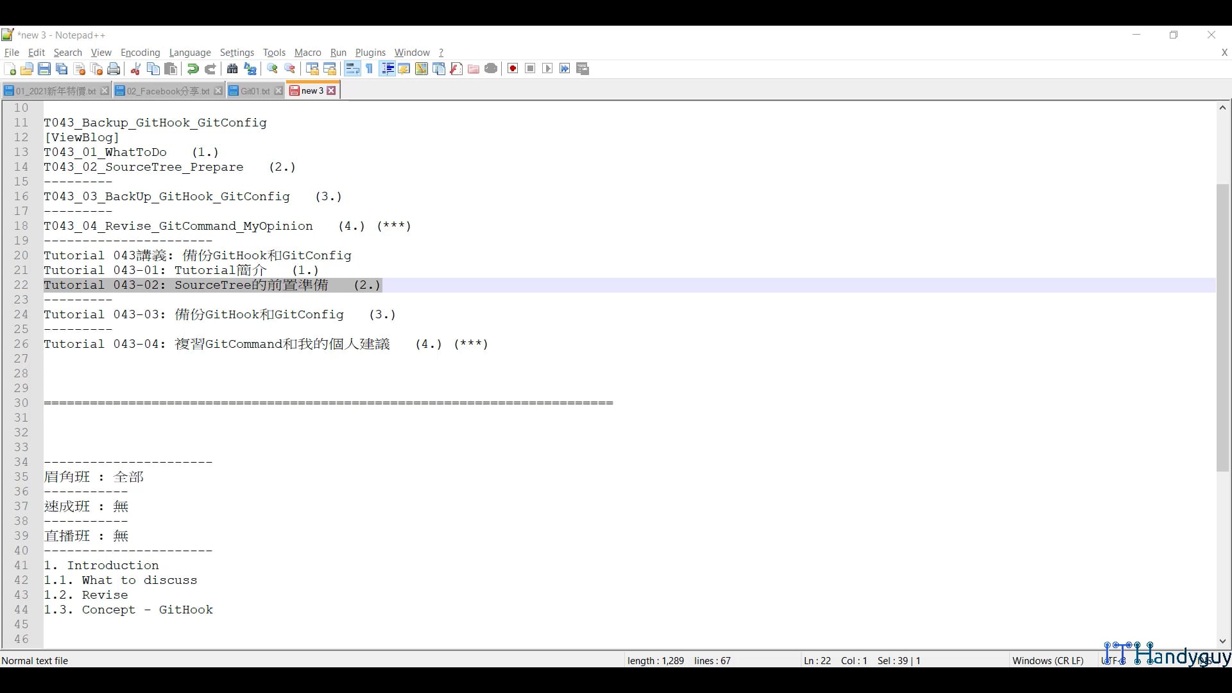Click the Save All toolbar icon

pos(61,69)
